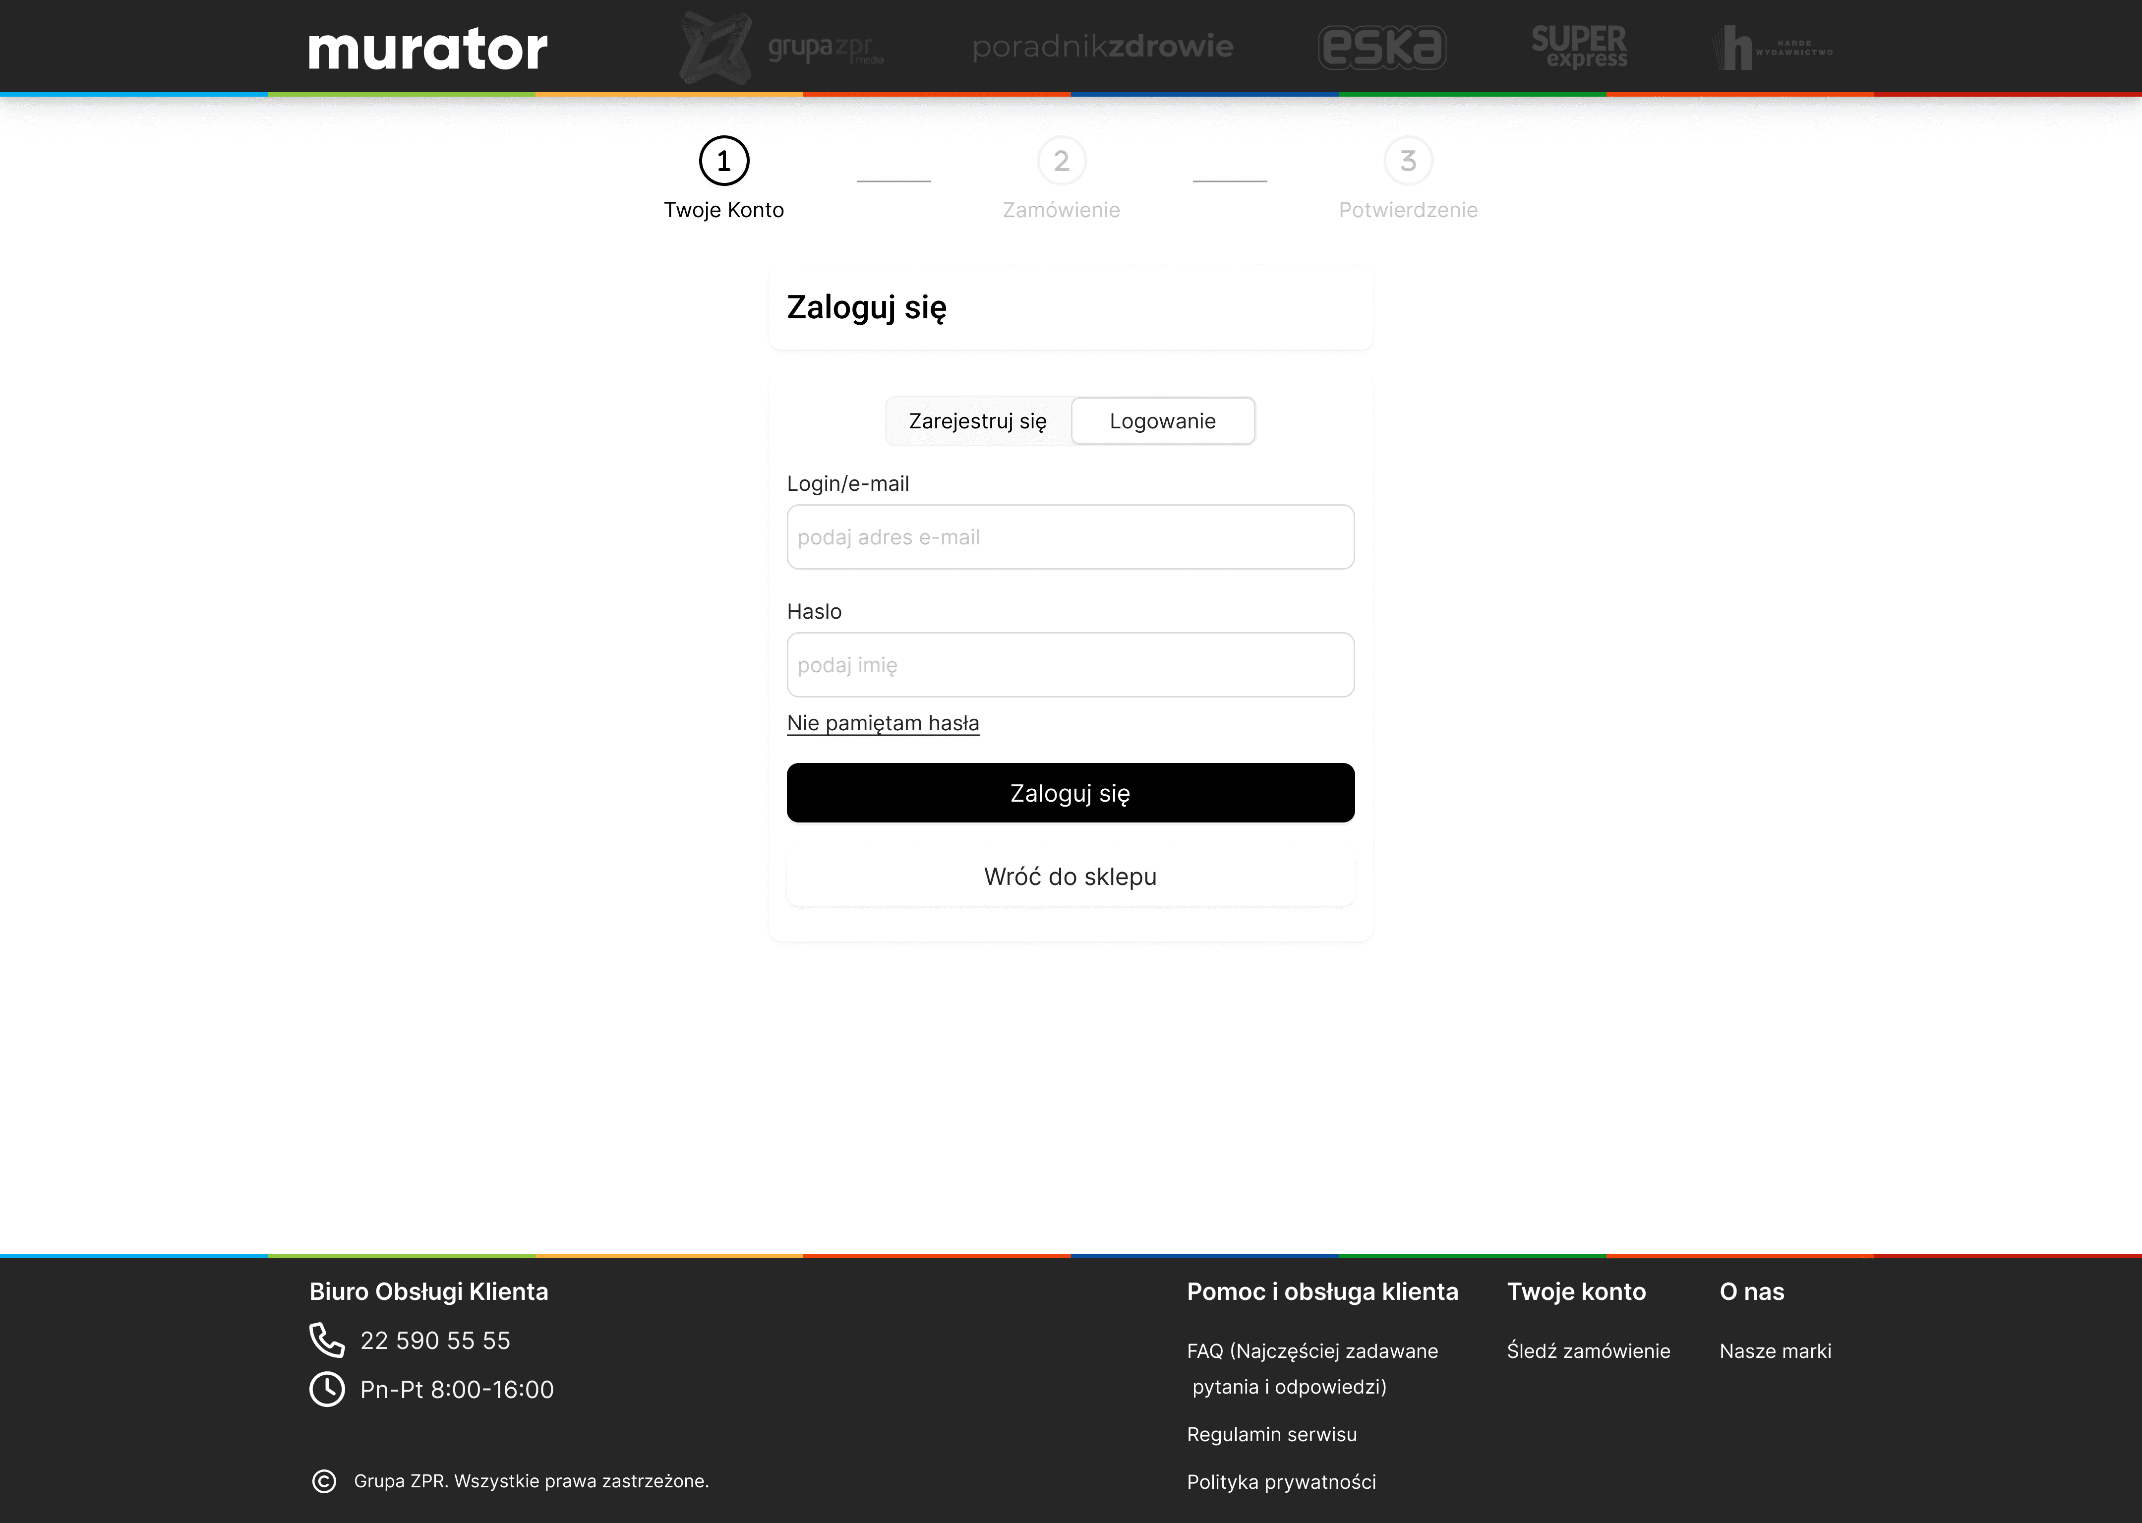Click into the Hasło password field
This screenshot has height=1523, width=2142.
tap(1070, 665)
